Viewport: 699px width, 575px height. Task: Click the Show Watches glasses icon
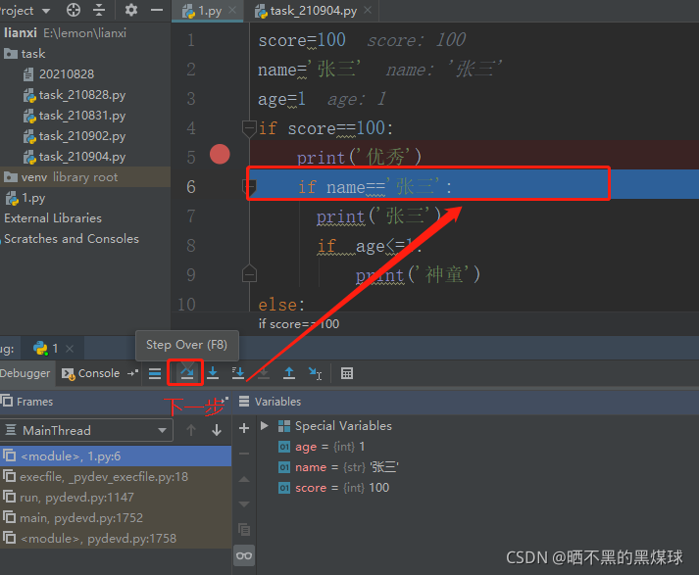(244, 555)
